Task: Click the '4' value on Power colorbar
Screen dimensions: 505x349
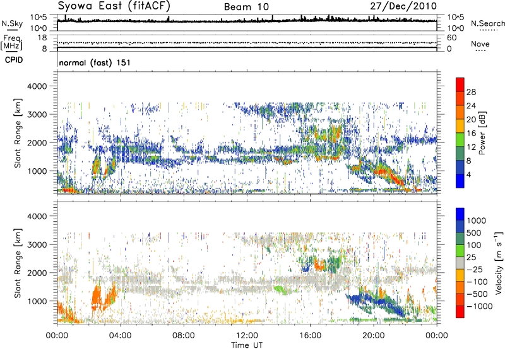Action: [x=468, y=174]
